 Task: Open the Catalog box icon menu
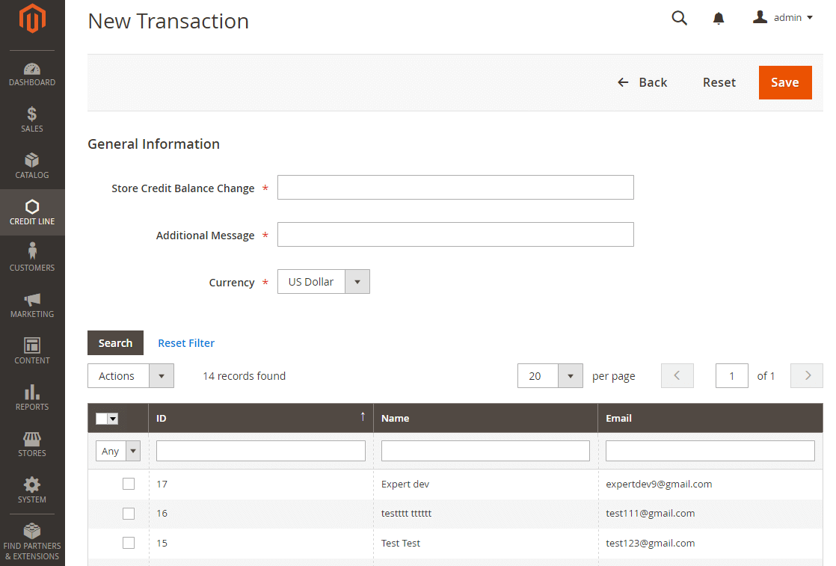(x=32, y=161)
